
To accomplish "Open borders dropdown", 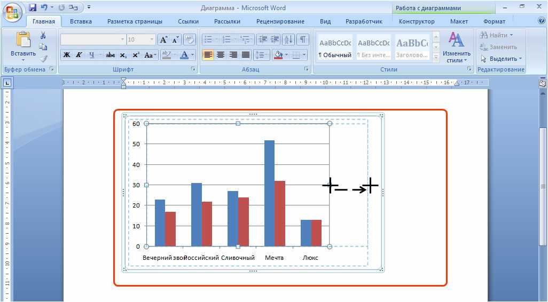I will (304, 55).
